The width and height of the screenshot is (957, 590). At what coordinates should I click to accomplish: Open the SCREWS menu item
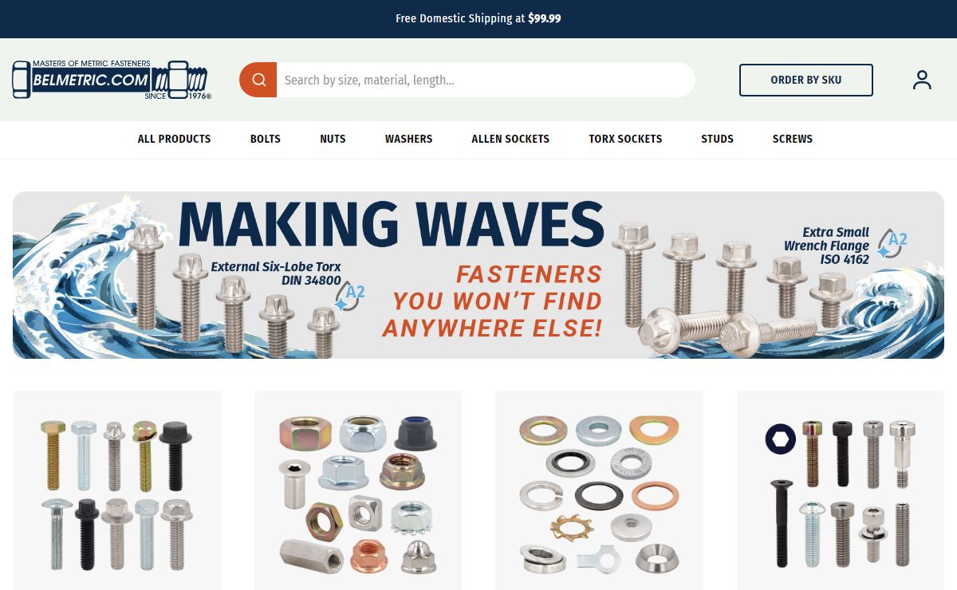793,139
